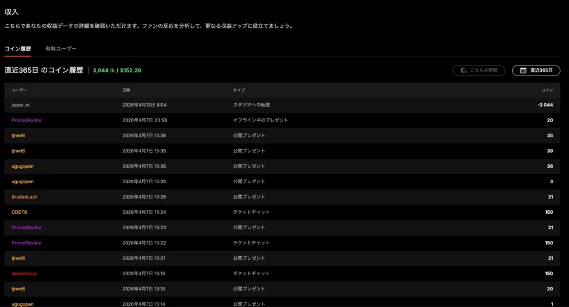Click the -3 044 coin value

click(546, 105)
